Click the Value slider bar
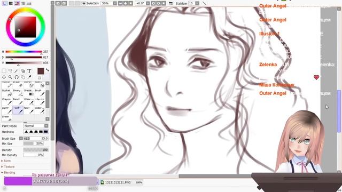Image resolution: width=342 pixels, height=192 pixels. tap(24, 63)
